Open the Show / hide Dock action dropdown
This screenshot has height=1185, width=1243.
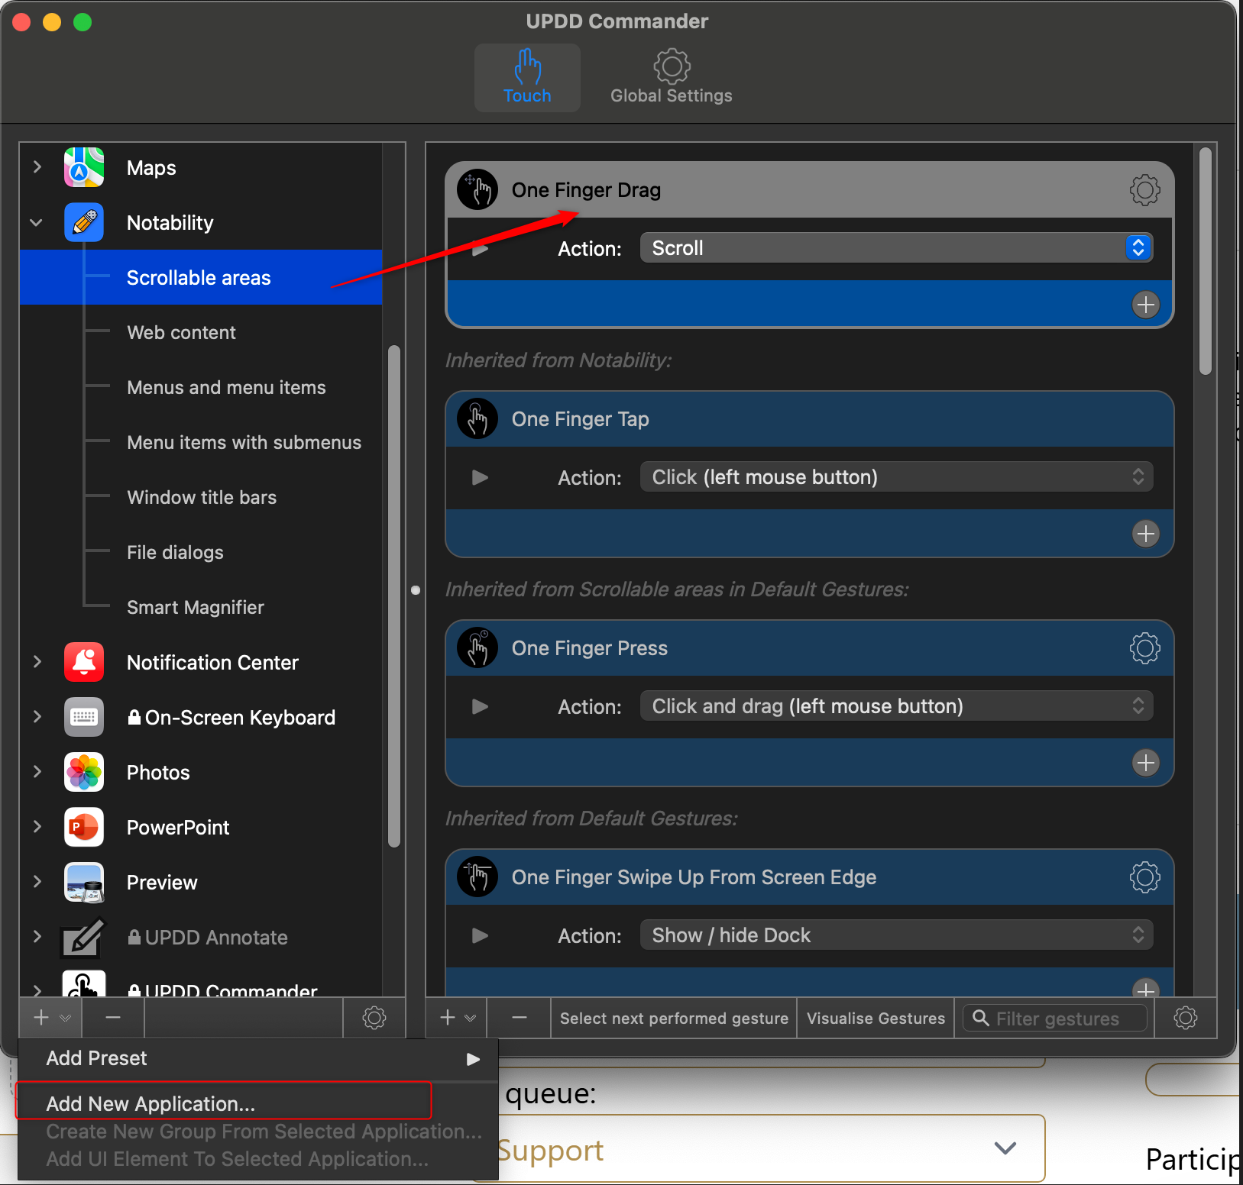click(x=895, y=935)
